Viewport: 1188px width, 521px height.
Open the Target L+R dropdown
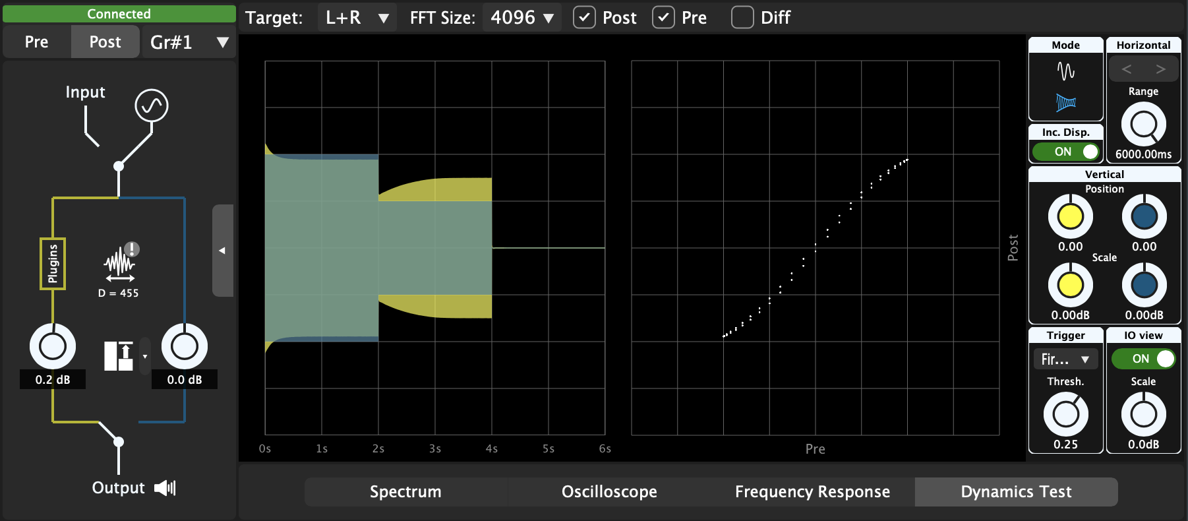pos(357,18)
